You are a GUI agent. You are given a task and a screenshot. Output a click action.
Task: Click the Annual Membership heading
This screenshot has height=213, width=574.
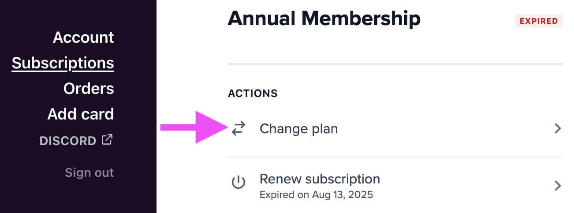coord(324,19)
